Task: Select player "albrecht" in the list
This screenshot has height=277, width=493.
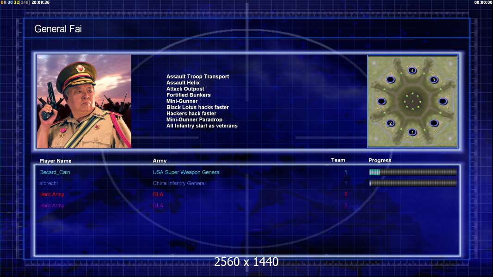Action: pyautogui.click(x=49, y=183)
